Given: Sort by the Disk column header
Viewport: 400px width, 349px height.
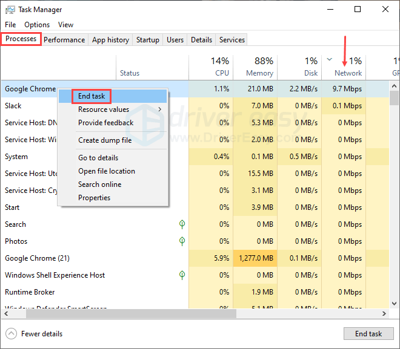Looking at the screenshot, I should [x=299, y=68].
